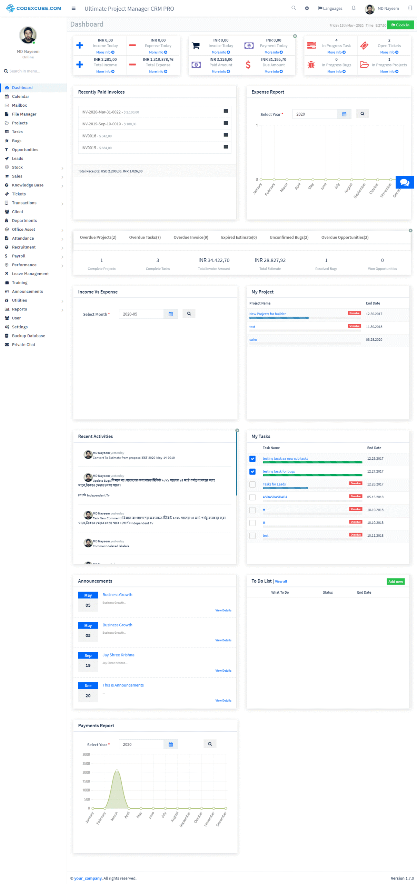
Task: Click search icon in Payments Report
Action: tap(210, 744)
